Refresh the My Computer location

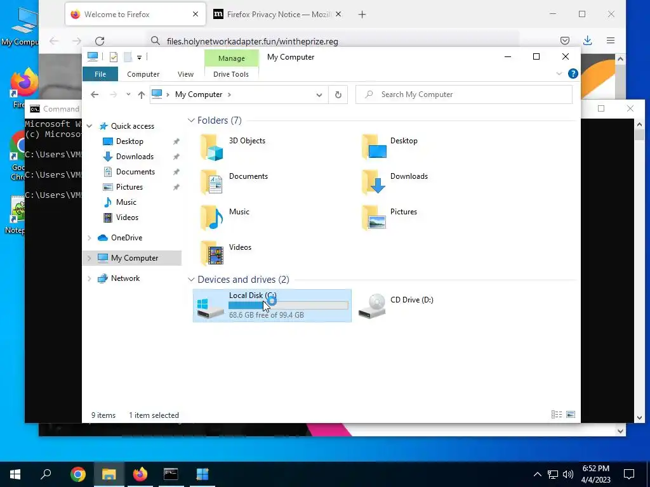(338, 95)
